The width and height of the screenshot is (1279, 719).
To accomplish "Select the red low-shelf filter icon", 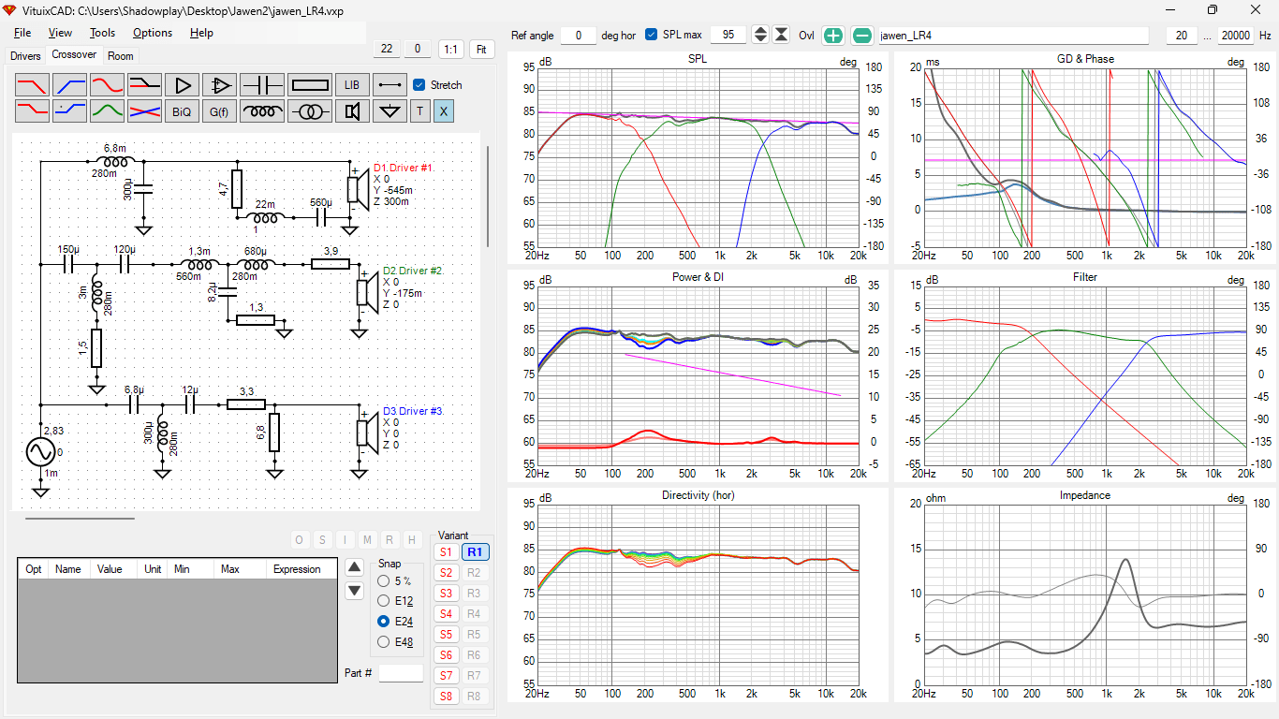I will [x=32, y=111].
